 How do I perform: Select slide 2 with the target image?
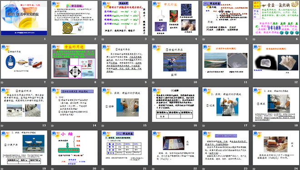pyautogui.click(x=75, y=18)
